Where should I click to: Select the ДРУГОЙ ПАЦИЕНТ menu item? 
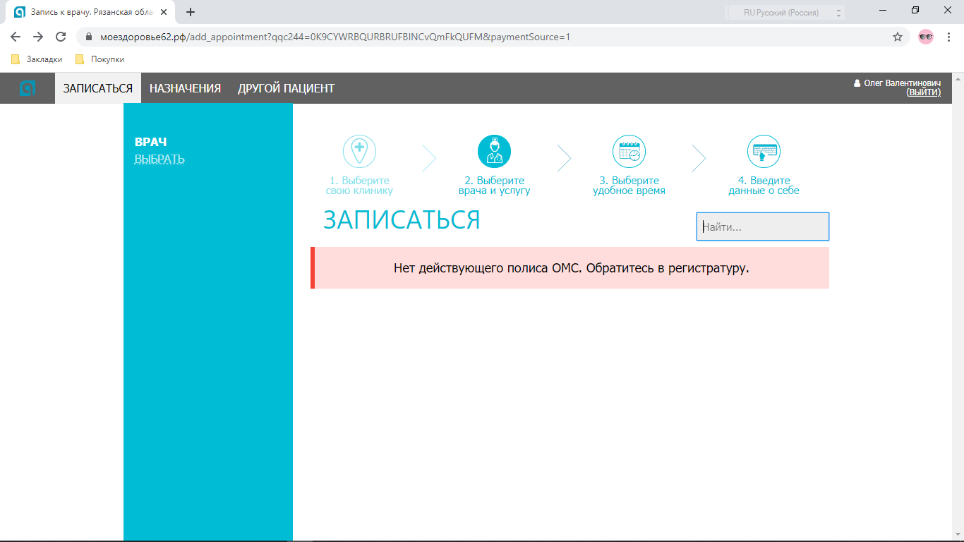click(286, 88)
